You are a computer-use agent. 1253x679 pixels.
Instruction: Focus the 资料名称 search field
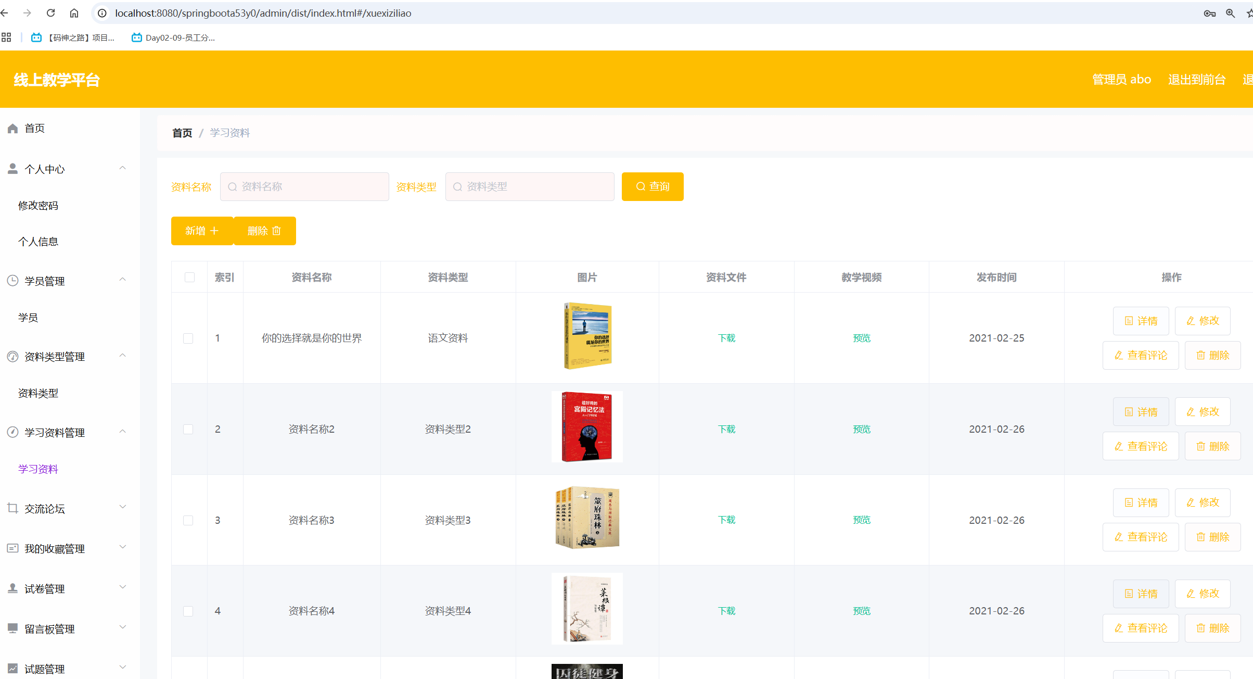pyautogui.click(x=304, y=186)
